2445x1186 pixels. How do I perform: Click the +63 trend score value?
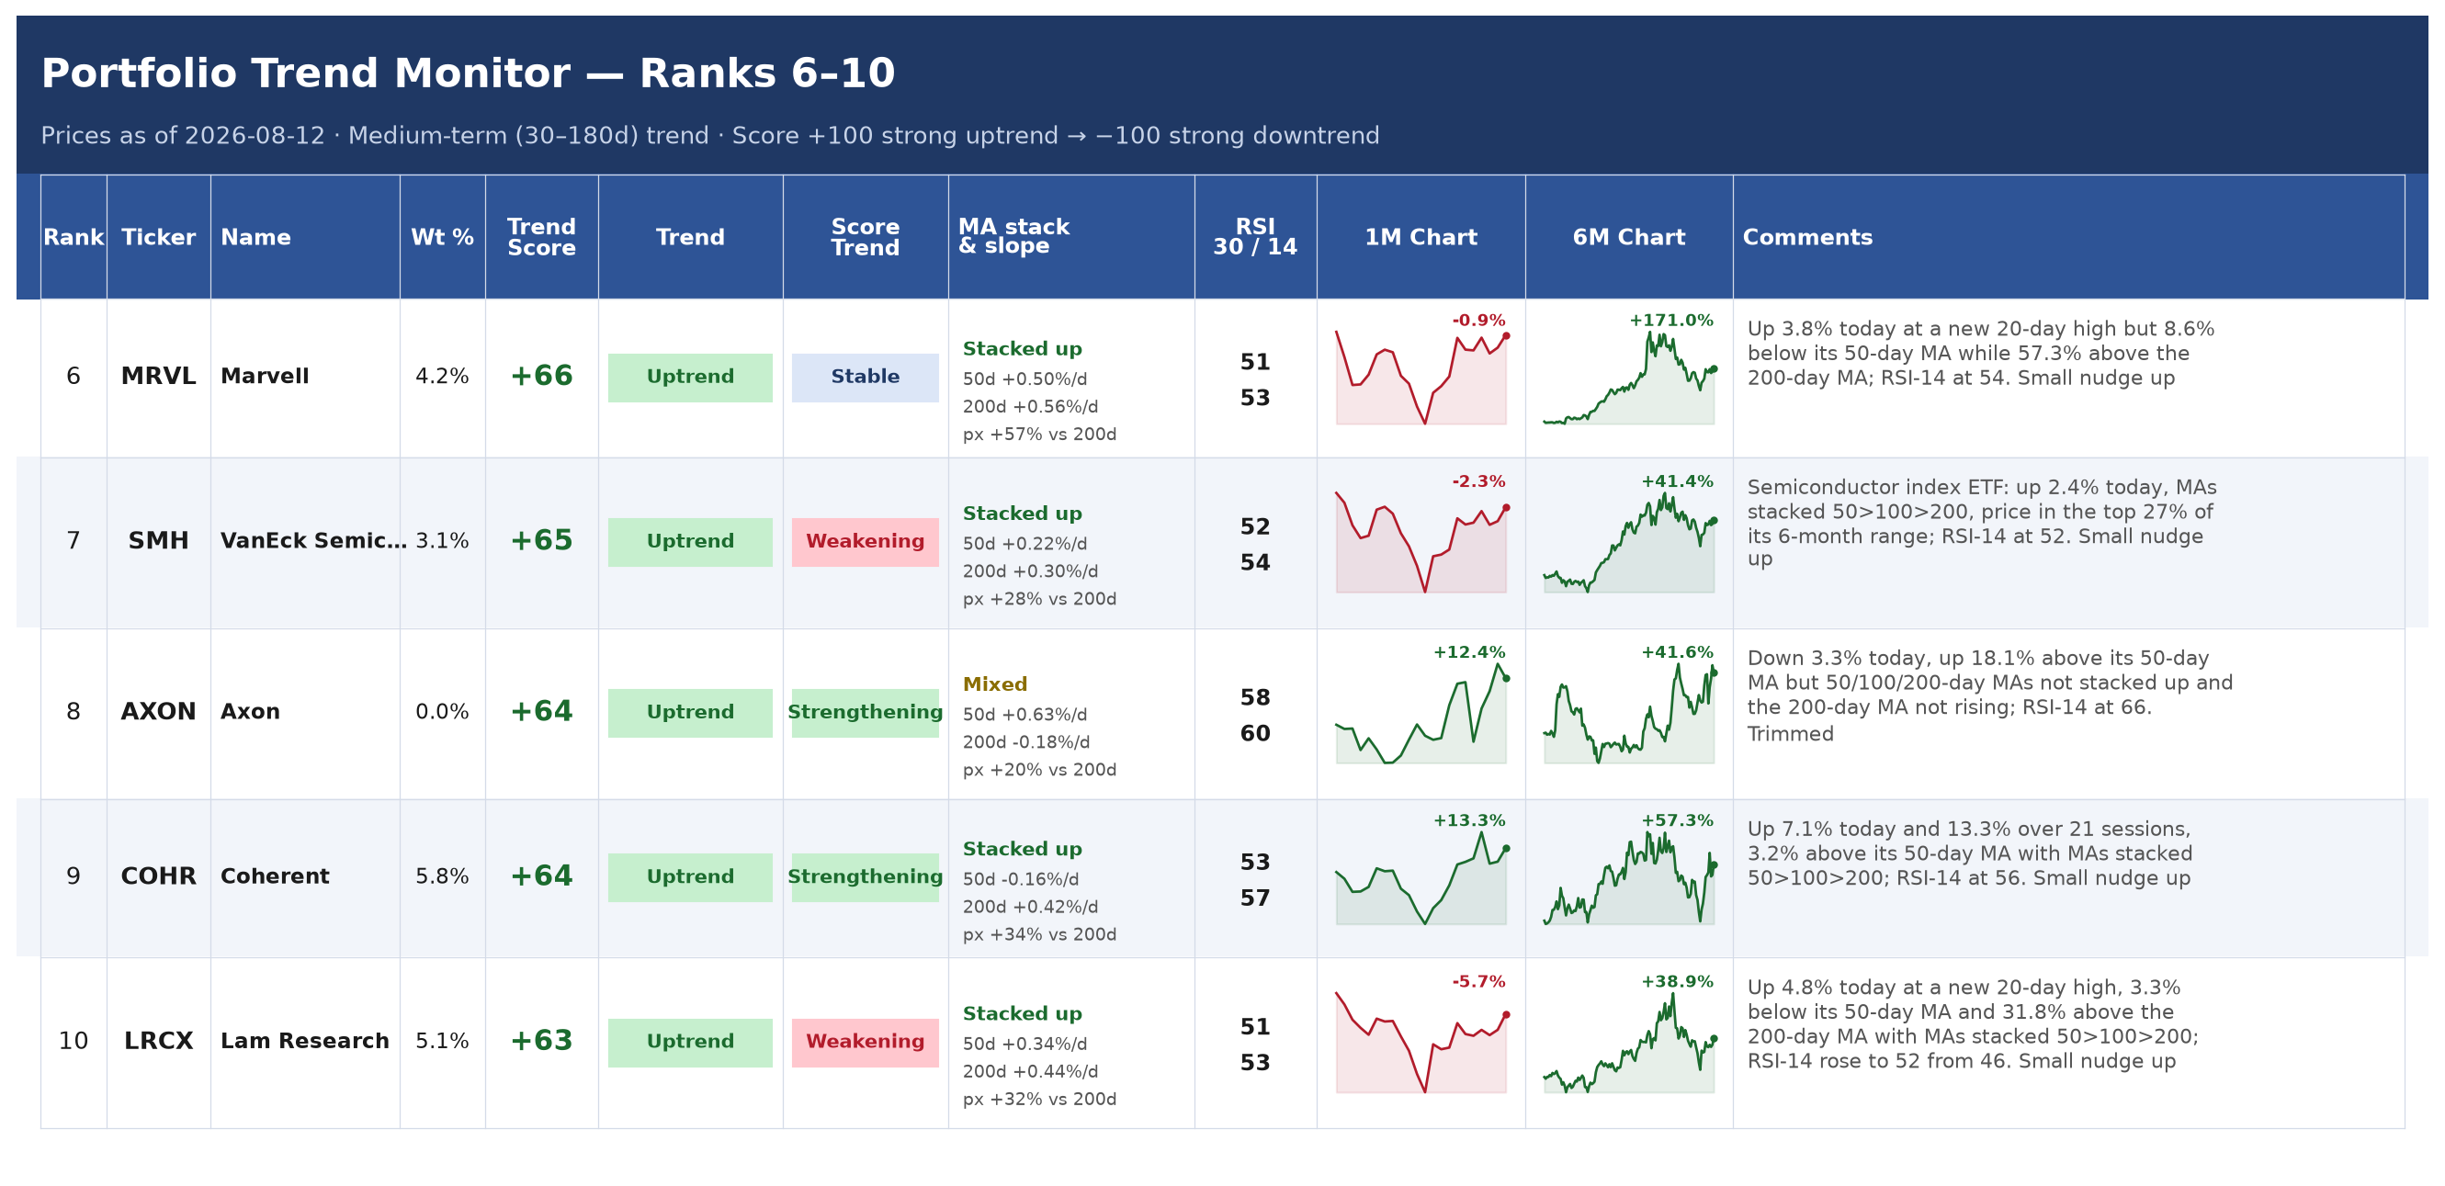[541, 1041]
